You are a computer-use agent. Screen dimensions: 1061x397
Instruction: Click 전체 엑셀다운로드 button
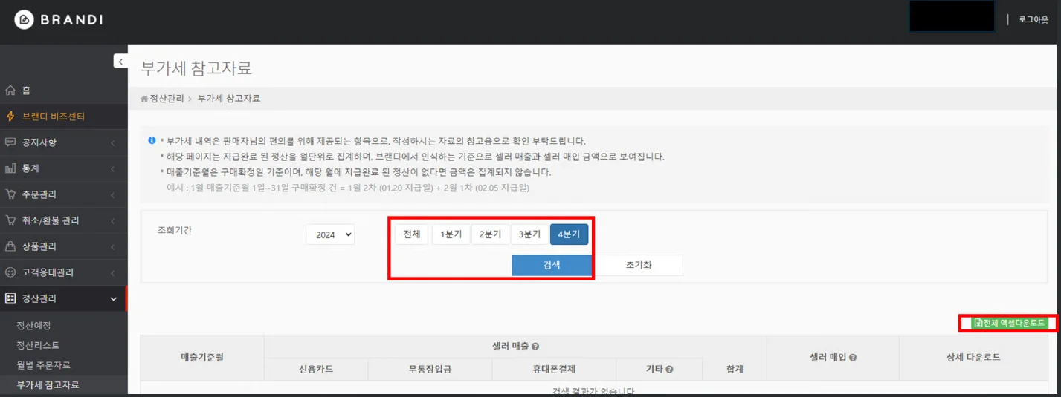[x=1010, y=323]
